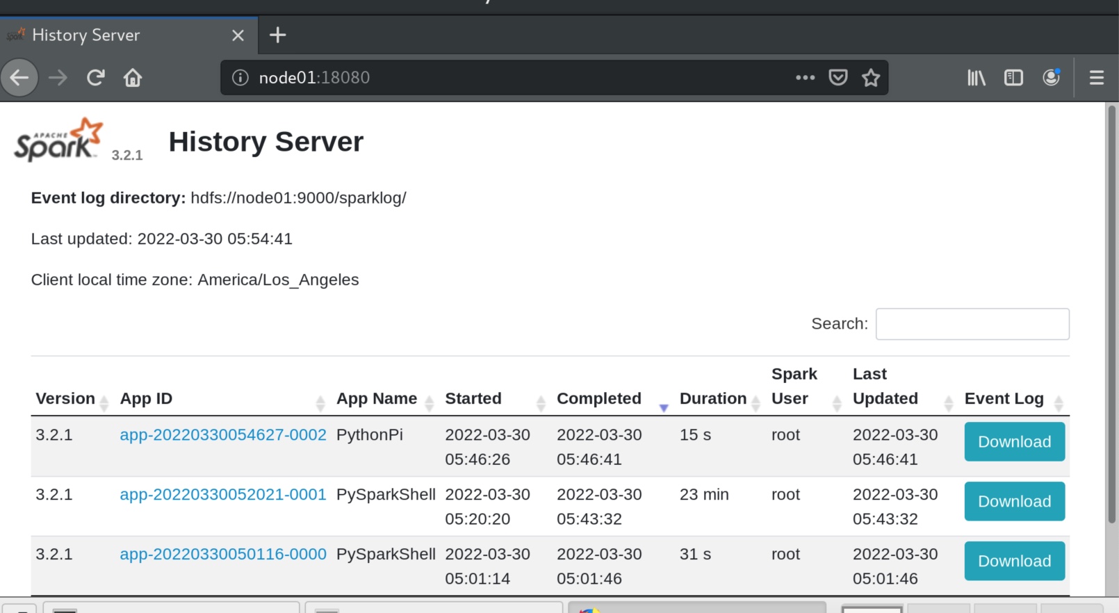The width and height of the screenshot is (1119, 613).
Task: Bookmark this page with the star
Action: tap(871, 77)
